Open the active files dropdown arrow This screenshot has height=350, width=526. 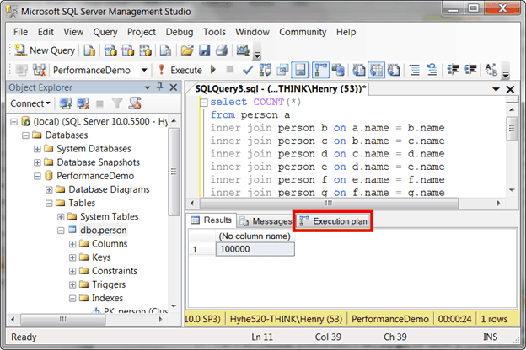pos(496,89)
